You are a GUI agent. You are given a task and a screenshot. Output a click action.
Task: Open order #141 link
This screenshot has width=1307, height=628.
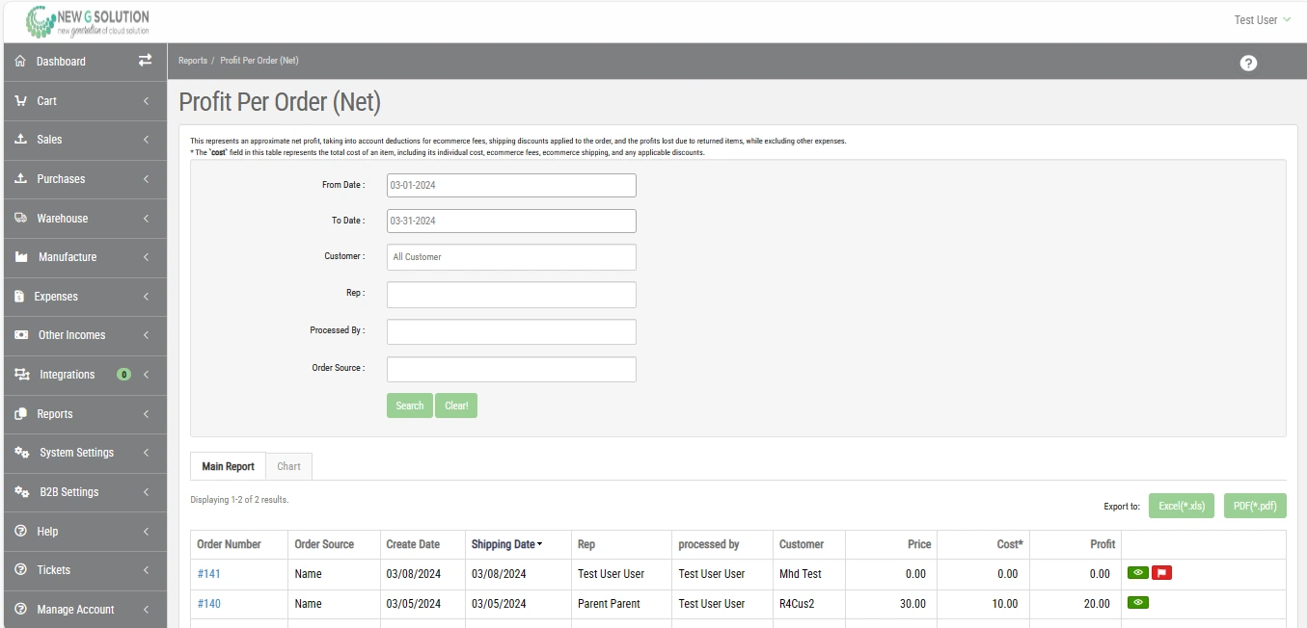point(209,574)
